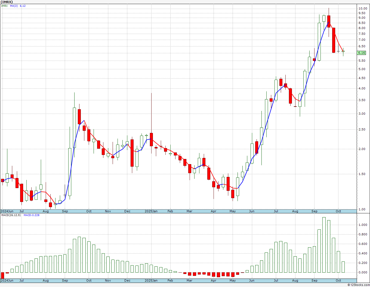Click Apr on the MACD panel date axis
The width and height of the screenshot is (370, 287).
(214, 280)
